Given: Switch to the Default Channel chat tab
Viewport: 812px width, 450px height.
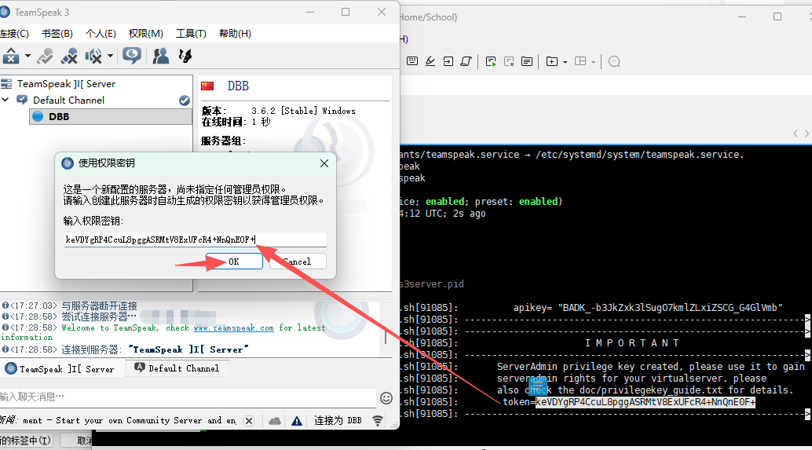Looking at the screenshot, I should point(177,368).
